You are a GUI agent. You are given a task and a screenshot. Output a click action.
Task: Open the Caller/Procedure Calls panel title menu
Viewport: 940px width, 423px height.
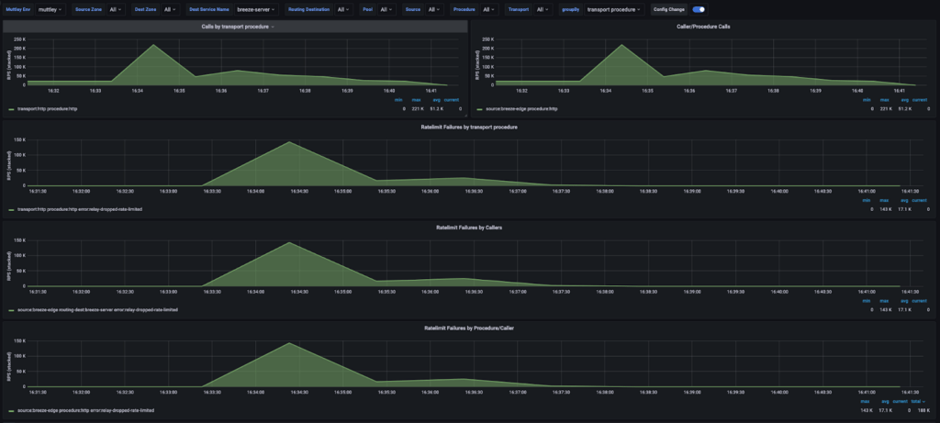click(702, 27)
